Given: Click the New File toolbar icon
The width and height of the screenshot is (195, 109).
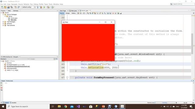Looking at the screenshot, I should 2,7.
